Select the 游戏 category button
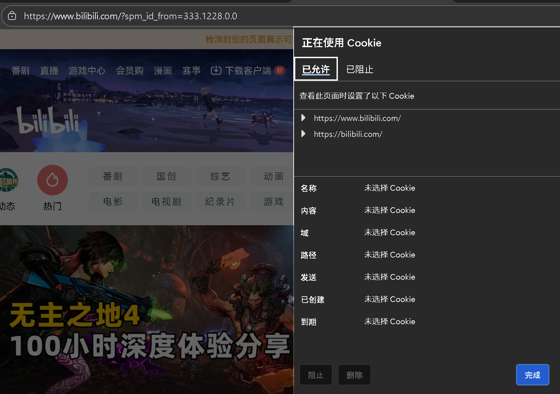Image resolution: width=560 pixels, height=394 pixels. coord(272,201)
